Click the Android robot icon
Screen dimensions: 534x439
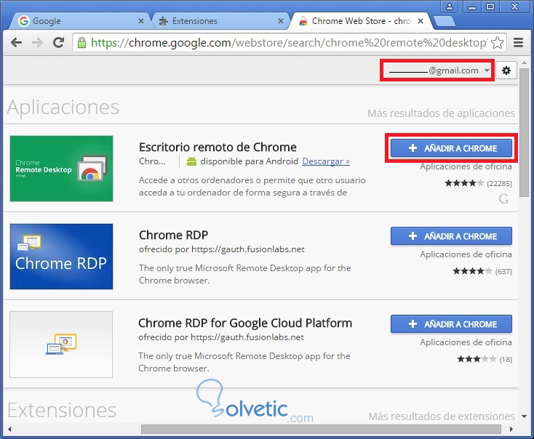coord(192,161)
